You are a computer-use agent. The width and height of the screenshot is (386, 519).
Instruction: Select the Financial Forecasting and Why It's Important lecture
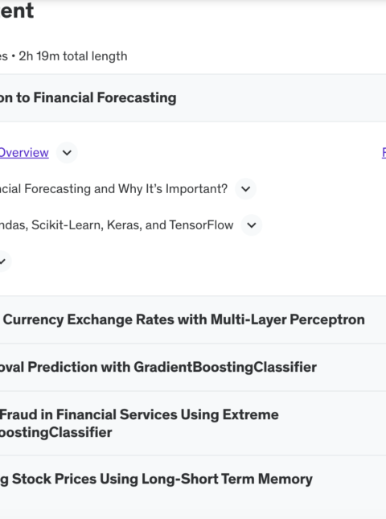point(113,189)
